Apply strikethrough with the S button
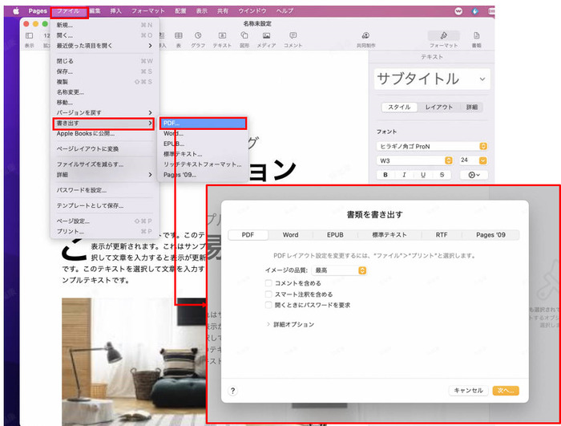 (x=442, y=175)
